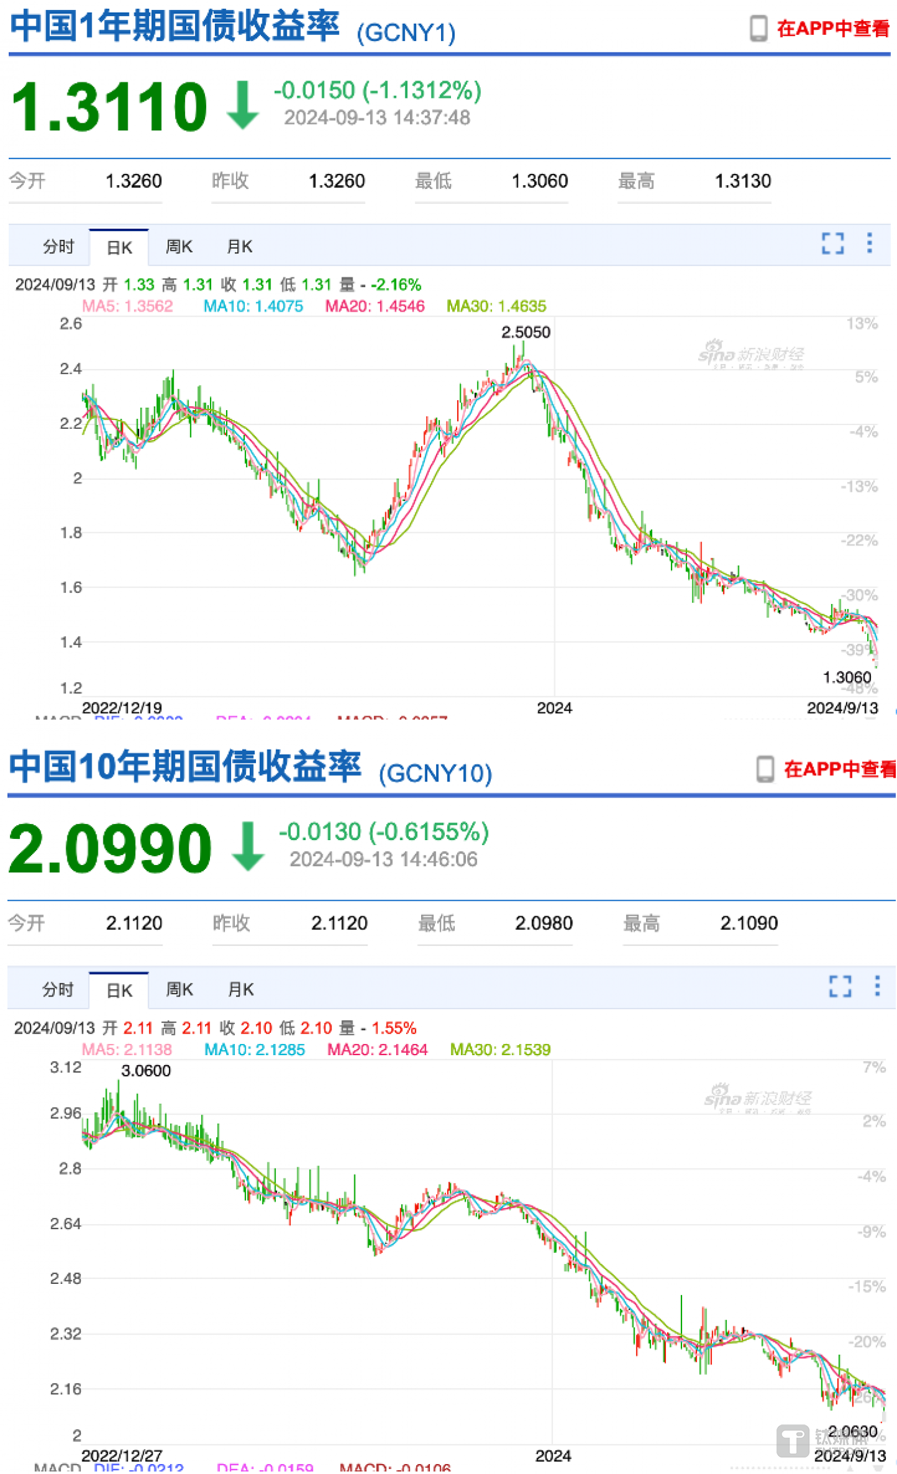
Task: Open 在APP中查看 link for GCNY10
Action: (x=839, y=769)
